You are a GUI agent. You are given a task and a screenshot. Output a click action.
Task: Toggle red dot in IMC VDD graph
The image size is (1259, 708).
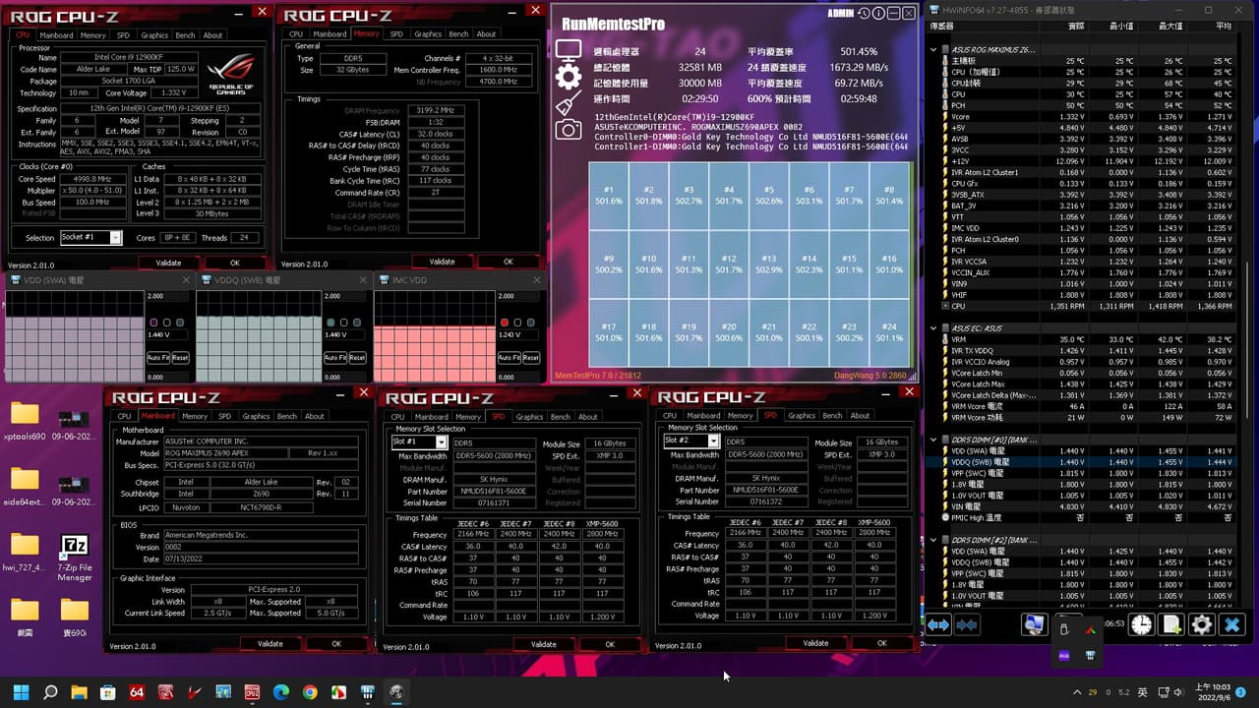(x=505, y=323)
